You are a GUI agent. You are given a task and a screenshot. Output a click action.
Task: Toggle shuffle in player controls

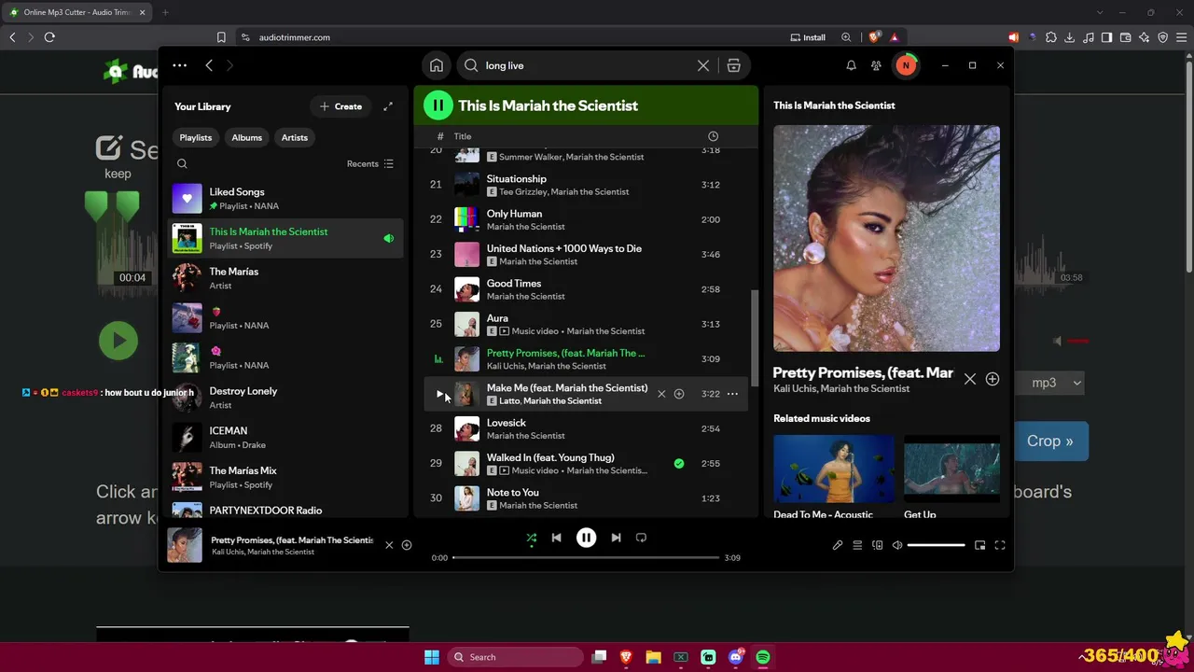pos(532,538)
